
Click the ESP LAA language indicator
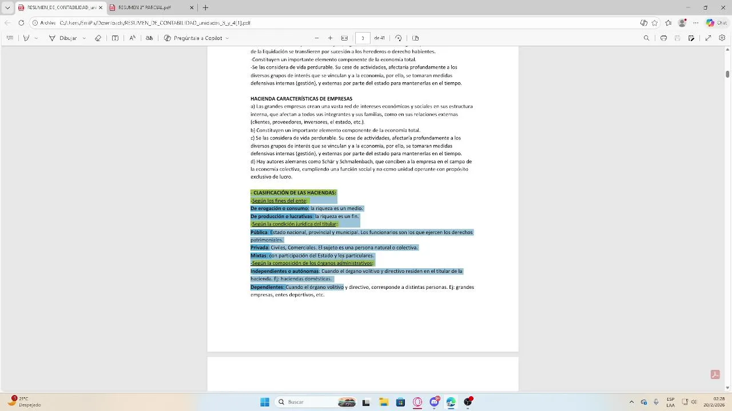[x=670, y=402]
